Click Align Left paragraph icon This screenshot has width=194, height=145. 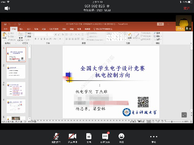pyautogui.click(x=66, y=39)
